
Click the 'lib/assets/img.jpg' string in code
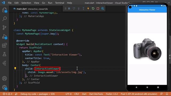[69, 72]
